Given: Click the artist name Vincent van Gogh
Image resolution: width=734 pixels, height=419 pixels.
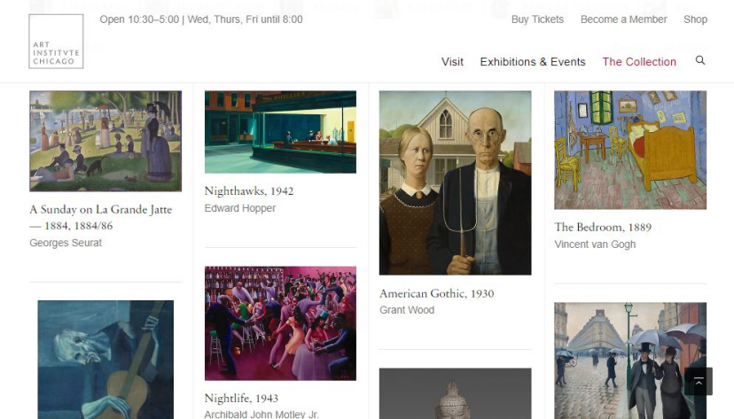Looking at the screenshot, I should [595, 244].
